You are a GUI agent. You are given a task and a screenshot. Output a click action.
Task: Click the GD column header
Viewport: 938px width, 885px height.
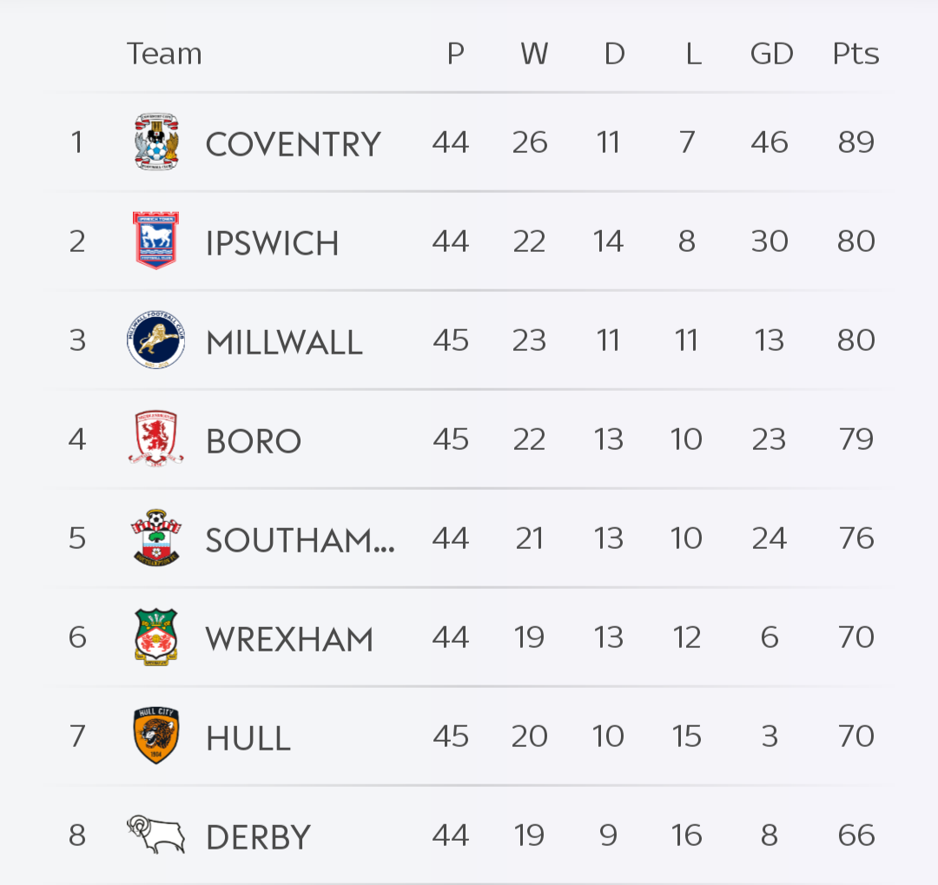[x=771, y=54]
